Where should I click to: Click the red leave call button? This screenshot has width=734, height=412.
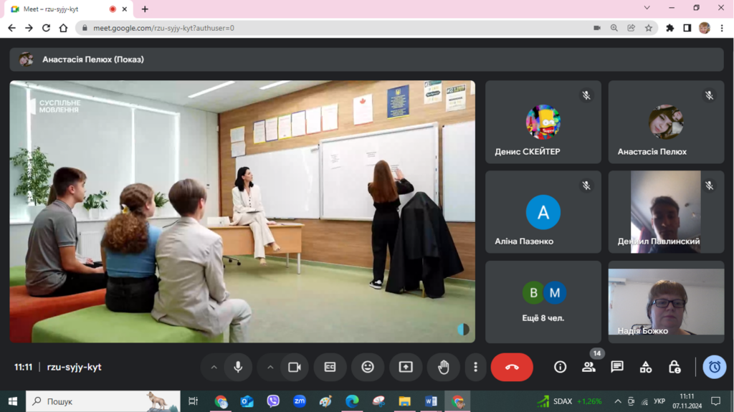pos(512,367)
